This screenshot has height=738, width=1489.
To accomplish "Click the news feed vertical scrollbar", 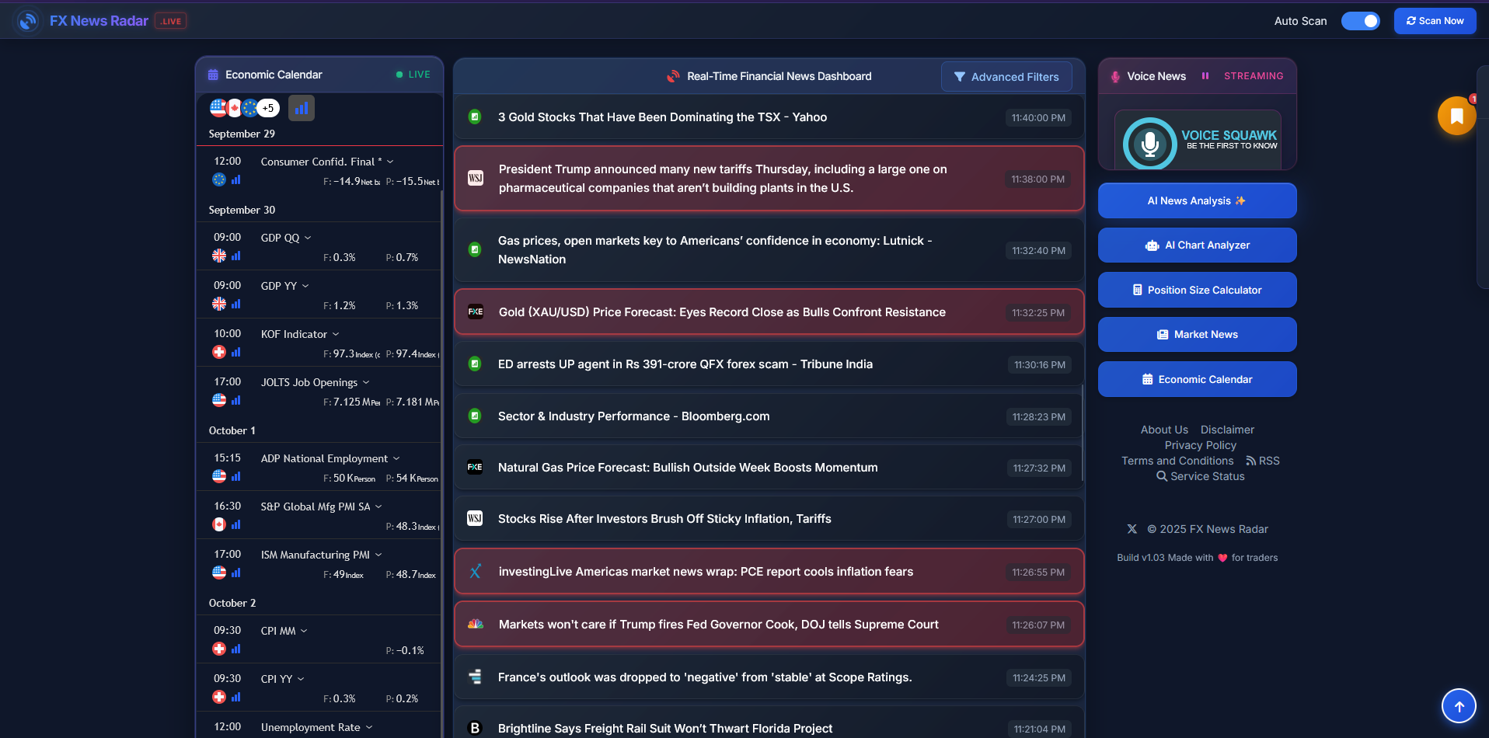I will (1083, 432).
